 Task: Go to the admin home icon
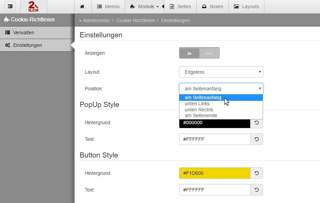[82, 6]
